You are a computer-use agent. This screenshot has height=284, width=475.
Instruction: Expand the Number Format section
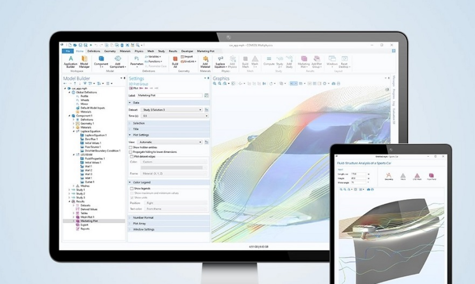[x=169, y=217]
